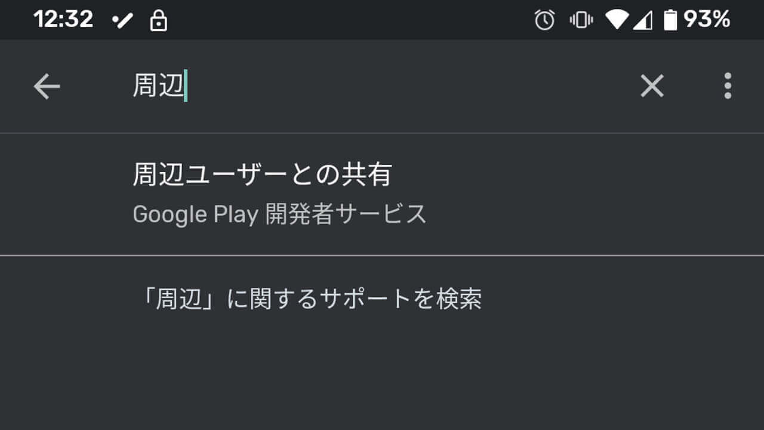Select the Google Play 開発者サービス search result entry

pyautogui.click(x=279, y=214)
